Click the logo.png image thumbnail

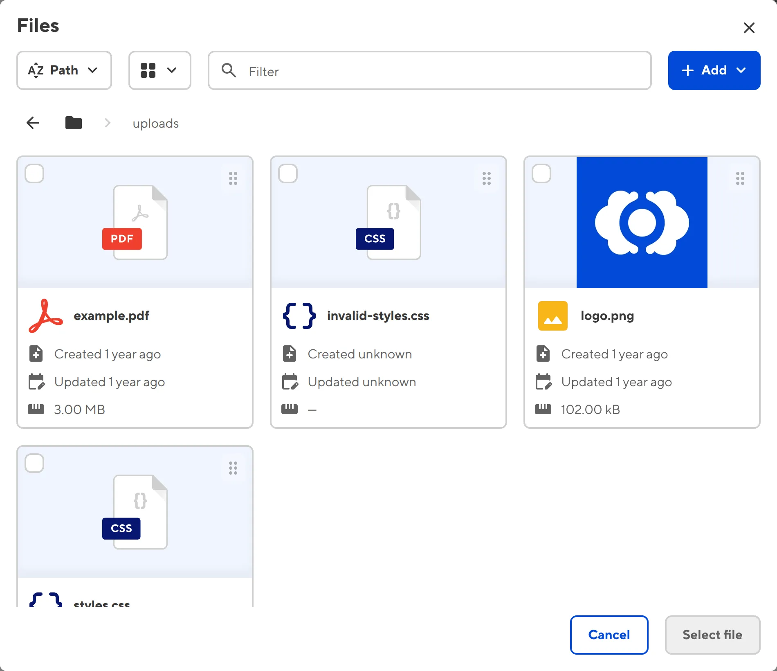point(642,223)
